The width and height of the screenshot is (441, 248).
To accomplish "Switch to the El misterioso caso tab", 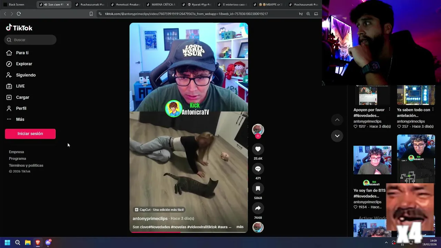I will point(232,4).
